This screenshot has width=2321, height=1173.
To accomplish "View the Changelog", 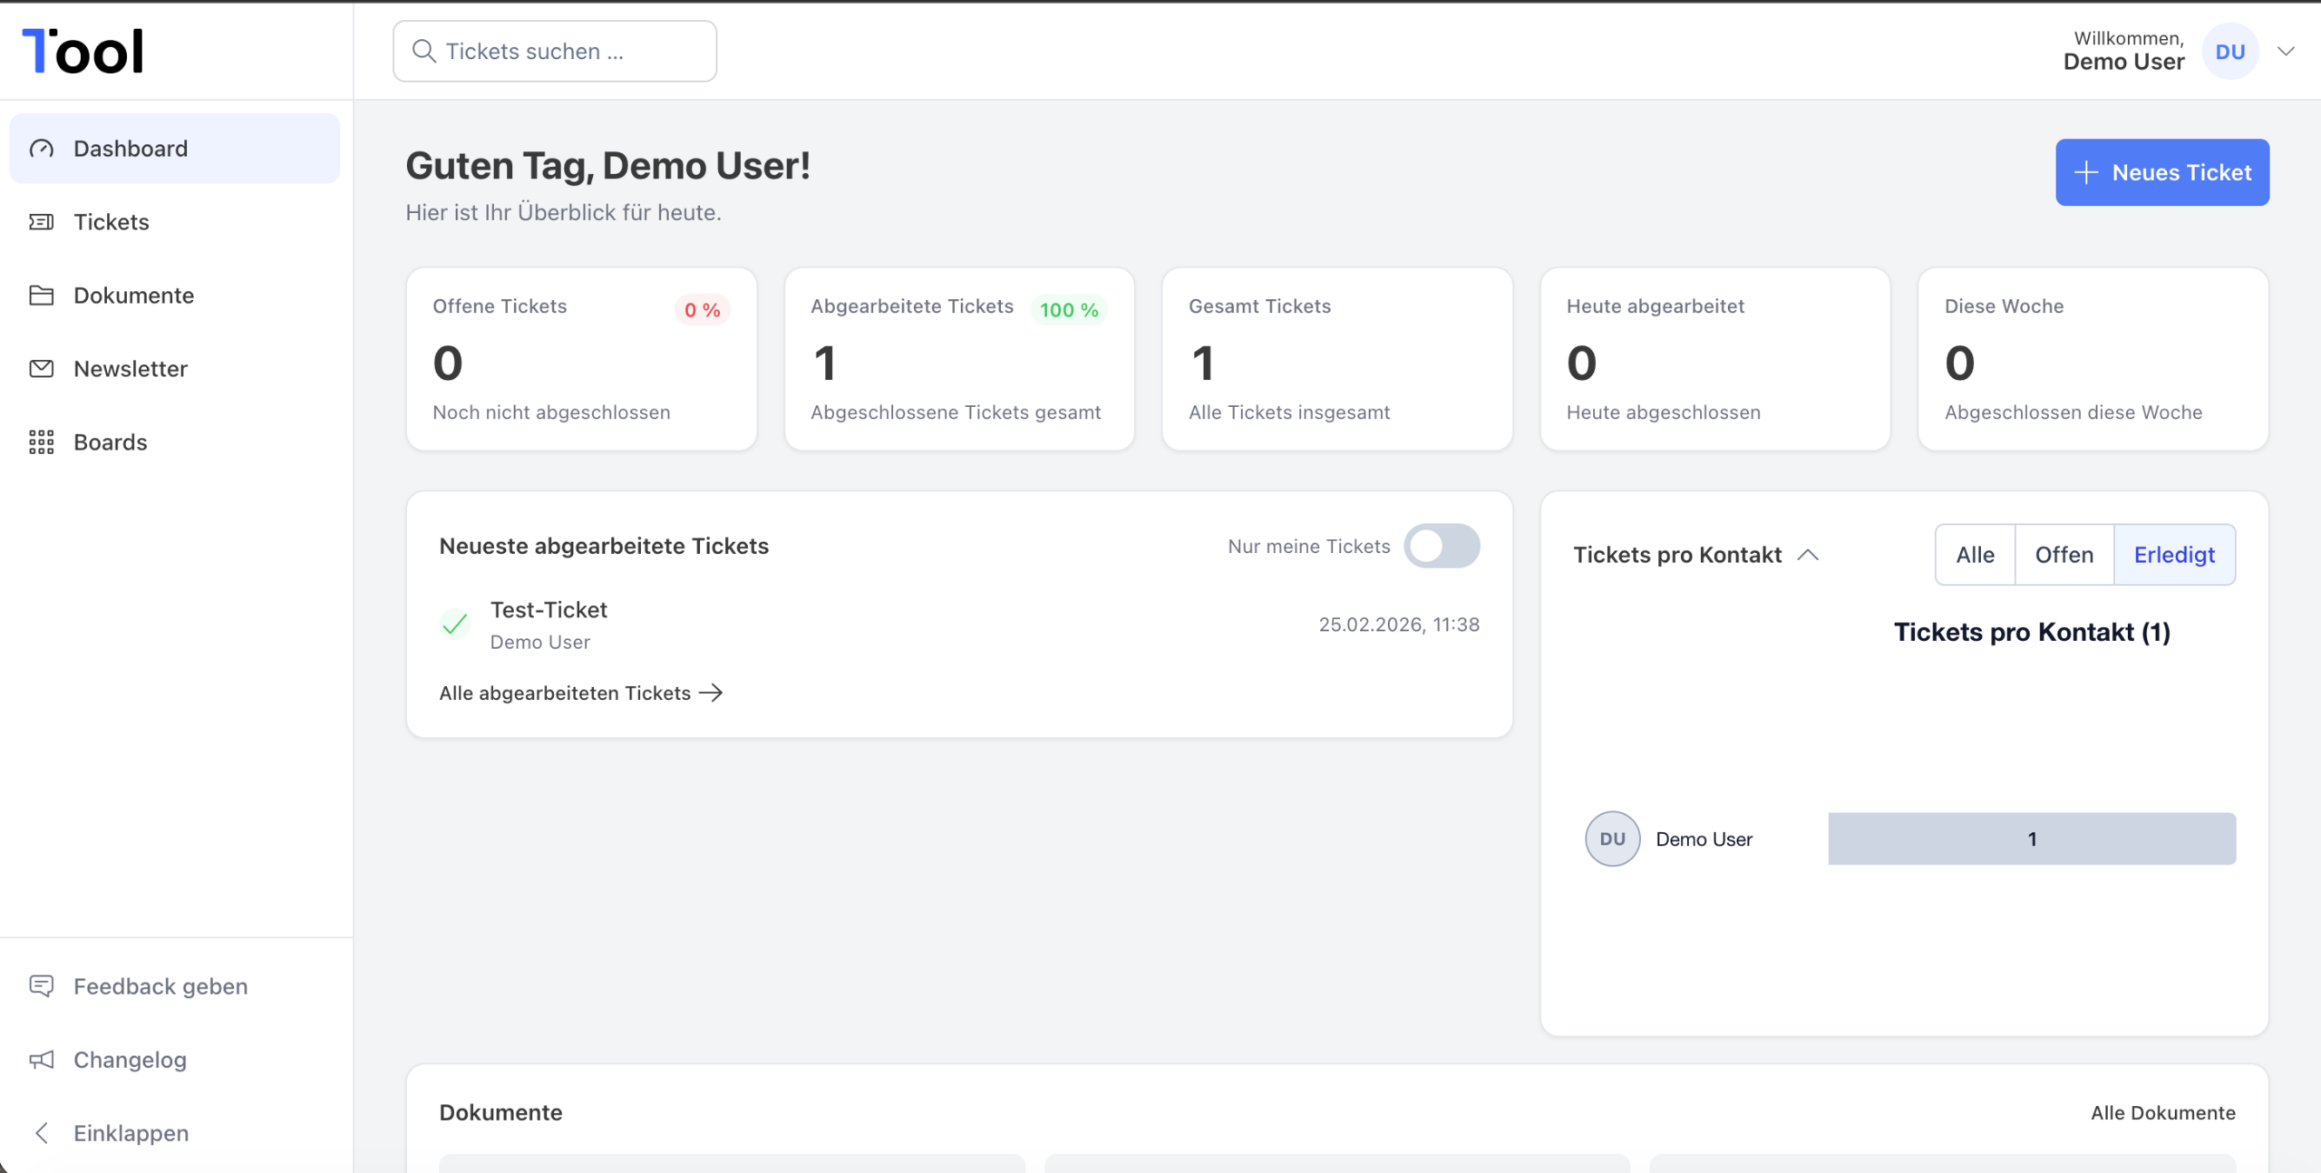I will coord(175,1060).
